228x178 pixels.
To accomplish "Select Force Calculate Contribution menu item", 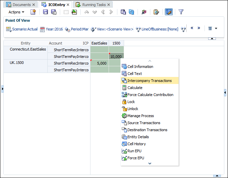I will (150, 95).
